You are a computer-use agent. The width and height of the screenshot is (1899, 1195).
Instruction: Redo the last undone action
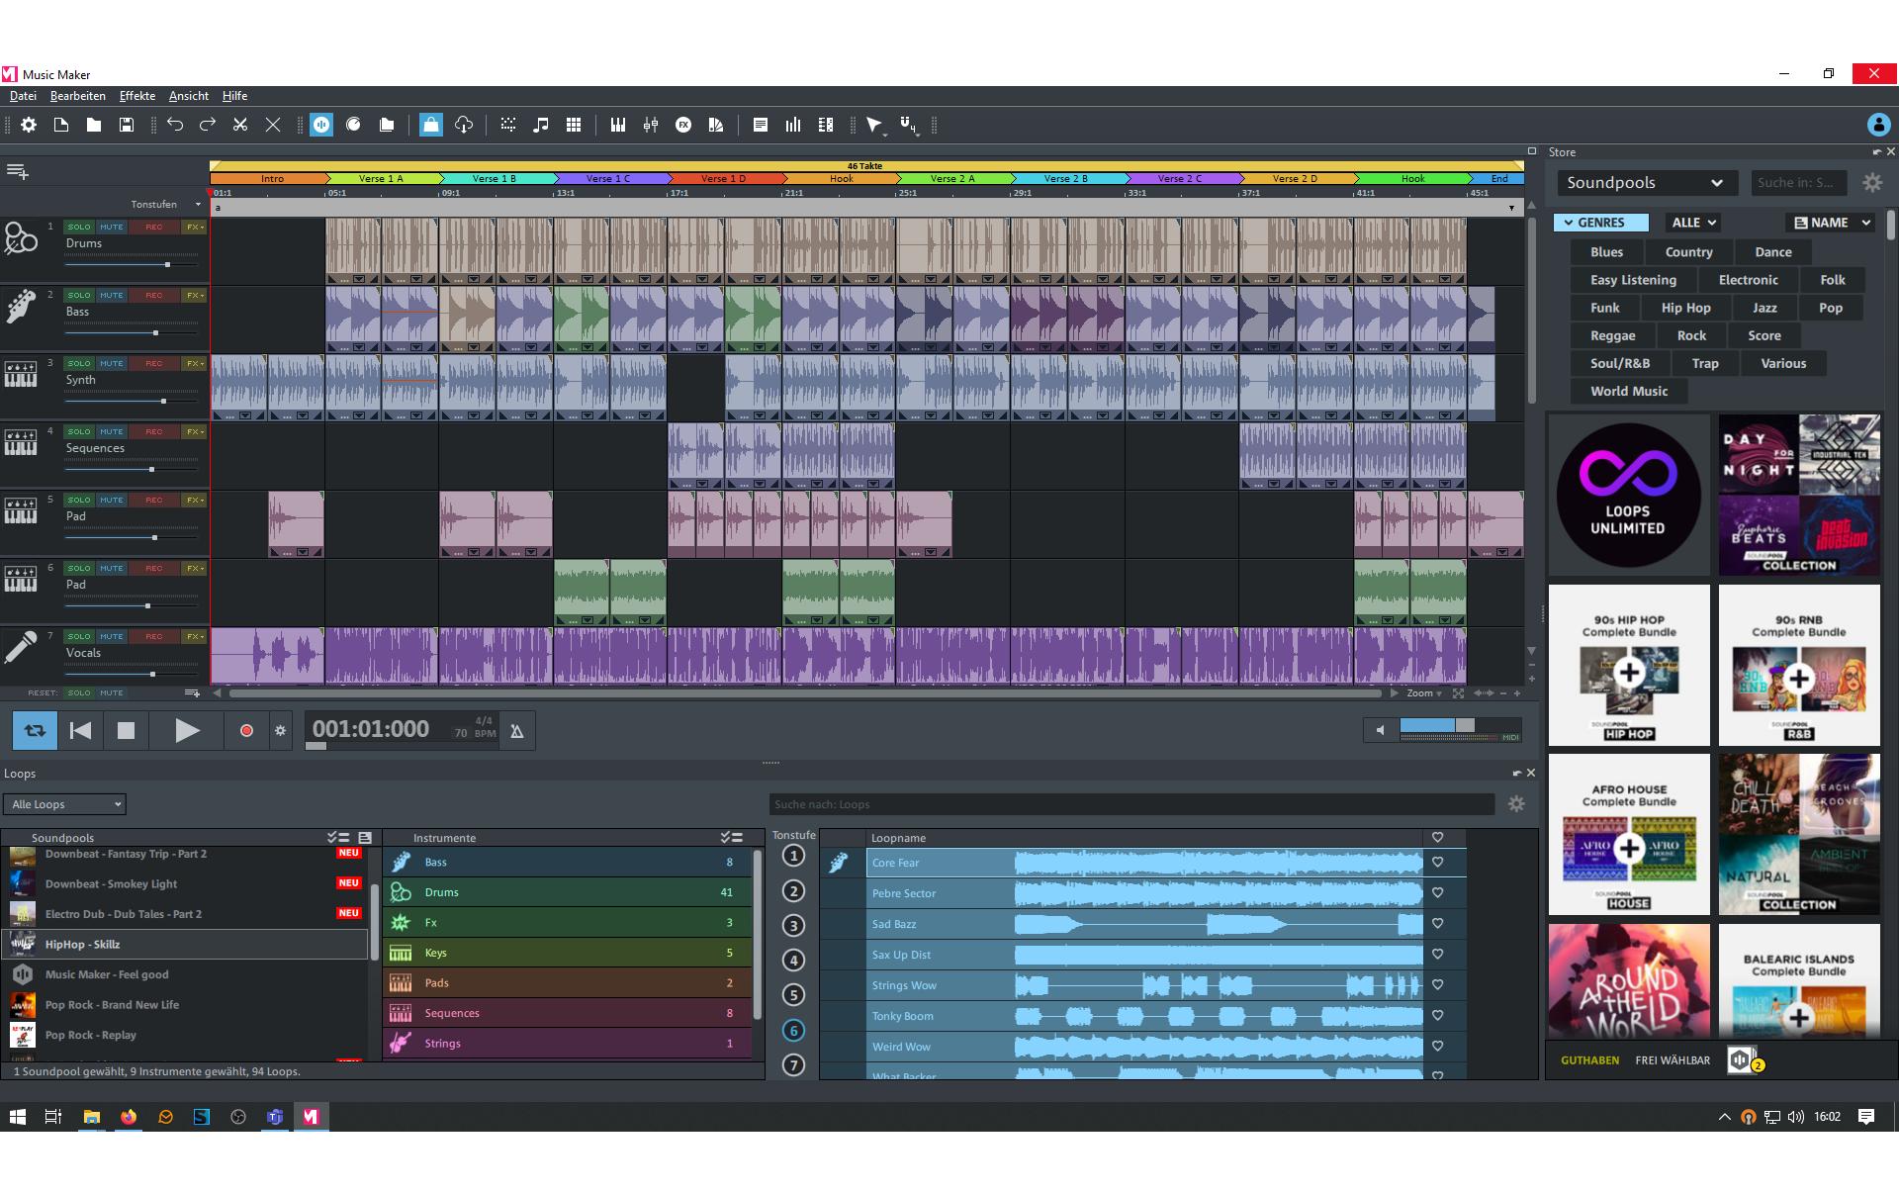click(208, 125)
